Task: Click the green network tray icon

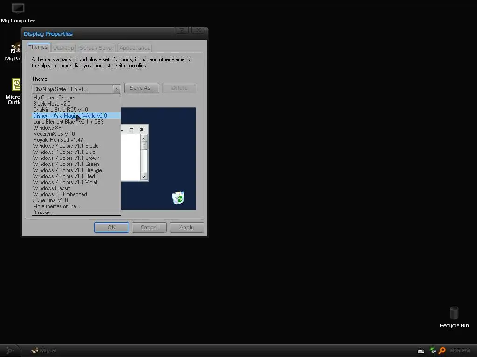Action: click(433, 350)
